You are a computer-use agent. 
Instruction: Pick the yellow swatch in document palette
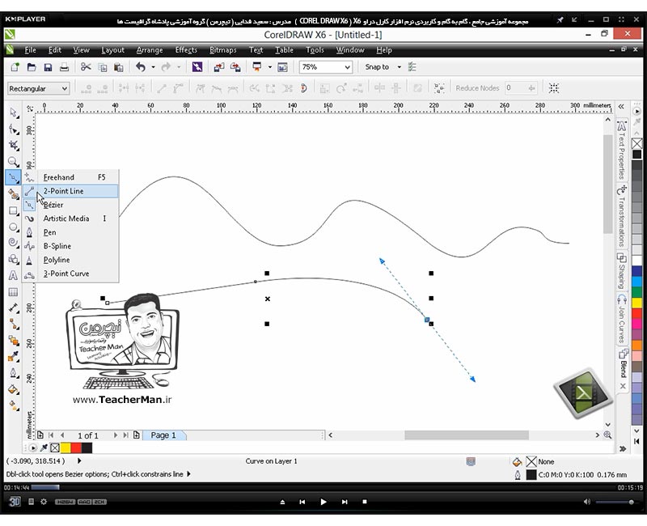66,448
